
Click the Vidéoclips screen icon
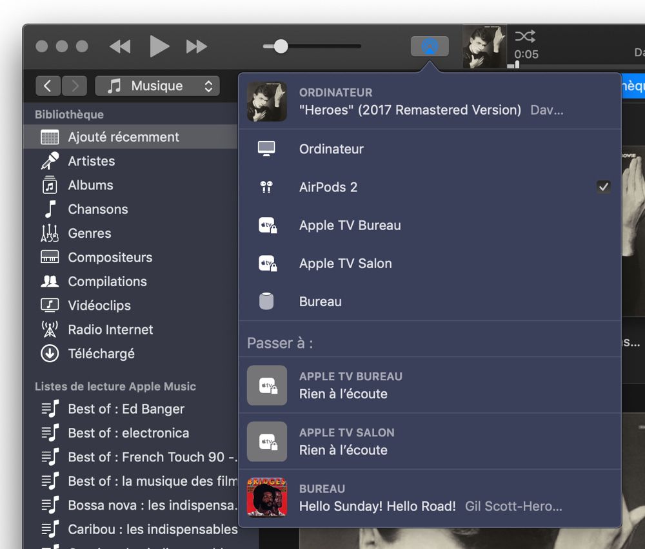pyautogui.click(x=50, y=305)
